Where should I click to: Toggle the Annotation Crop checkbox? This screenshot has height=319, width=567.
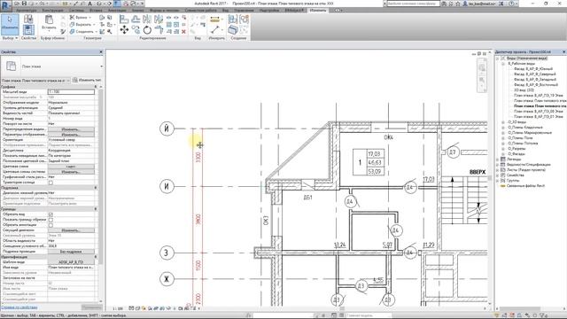50,225
